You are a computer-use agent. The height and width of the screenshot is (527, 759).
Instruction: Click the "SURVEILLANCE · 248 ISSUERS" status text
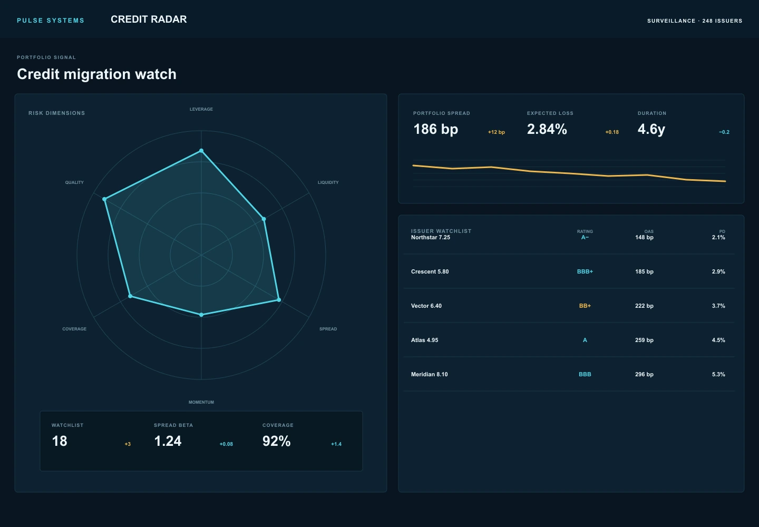pyautogui.click(x=695, y=21)
